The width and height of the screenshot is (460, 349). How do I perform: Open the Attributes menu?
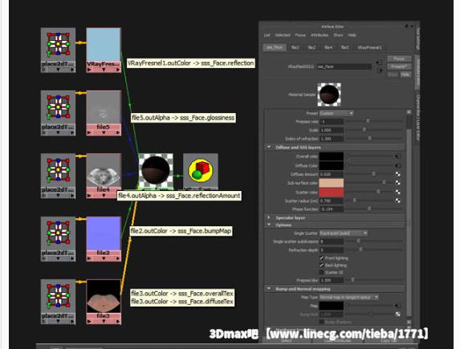320,35
